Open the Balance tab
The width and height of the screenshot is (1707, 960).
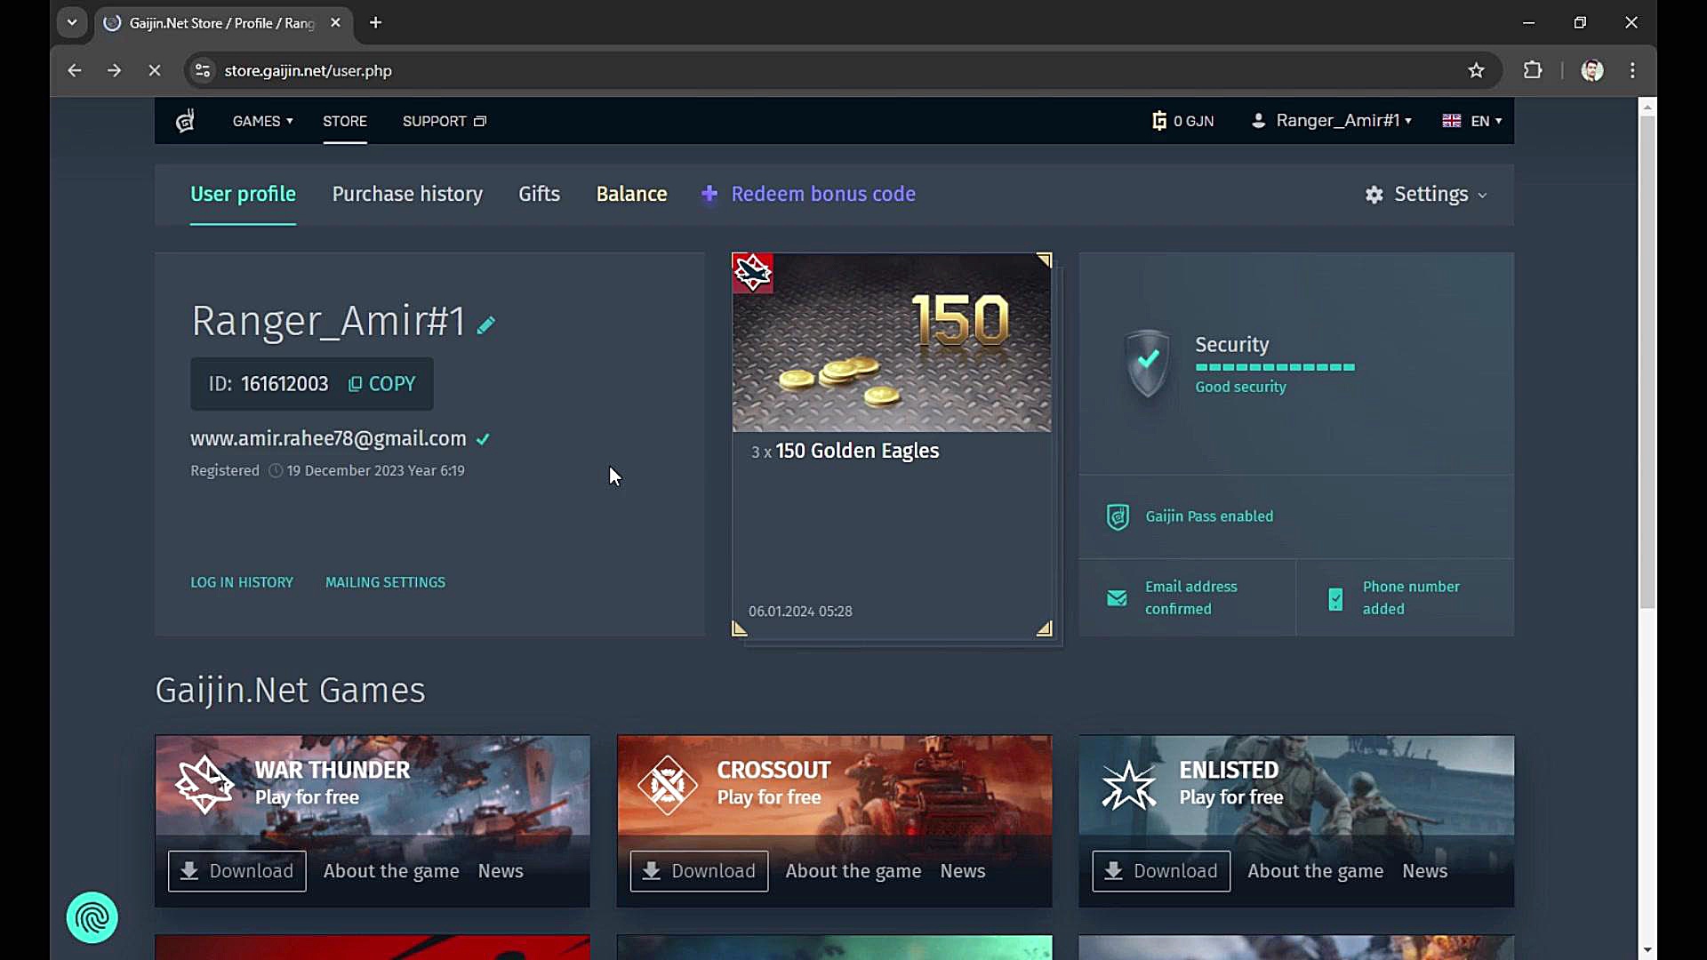(x=631, y=194)
